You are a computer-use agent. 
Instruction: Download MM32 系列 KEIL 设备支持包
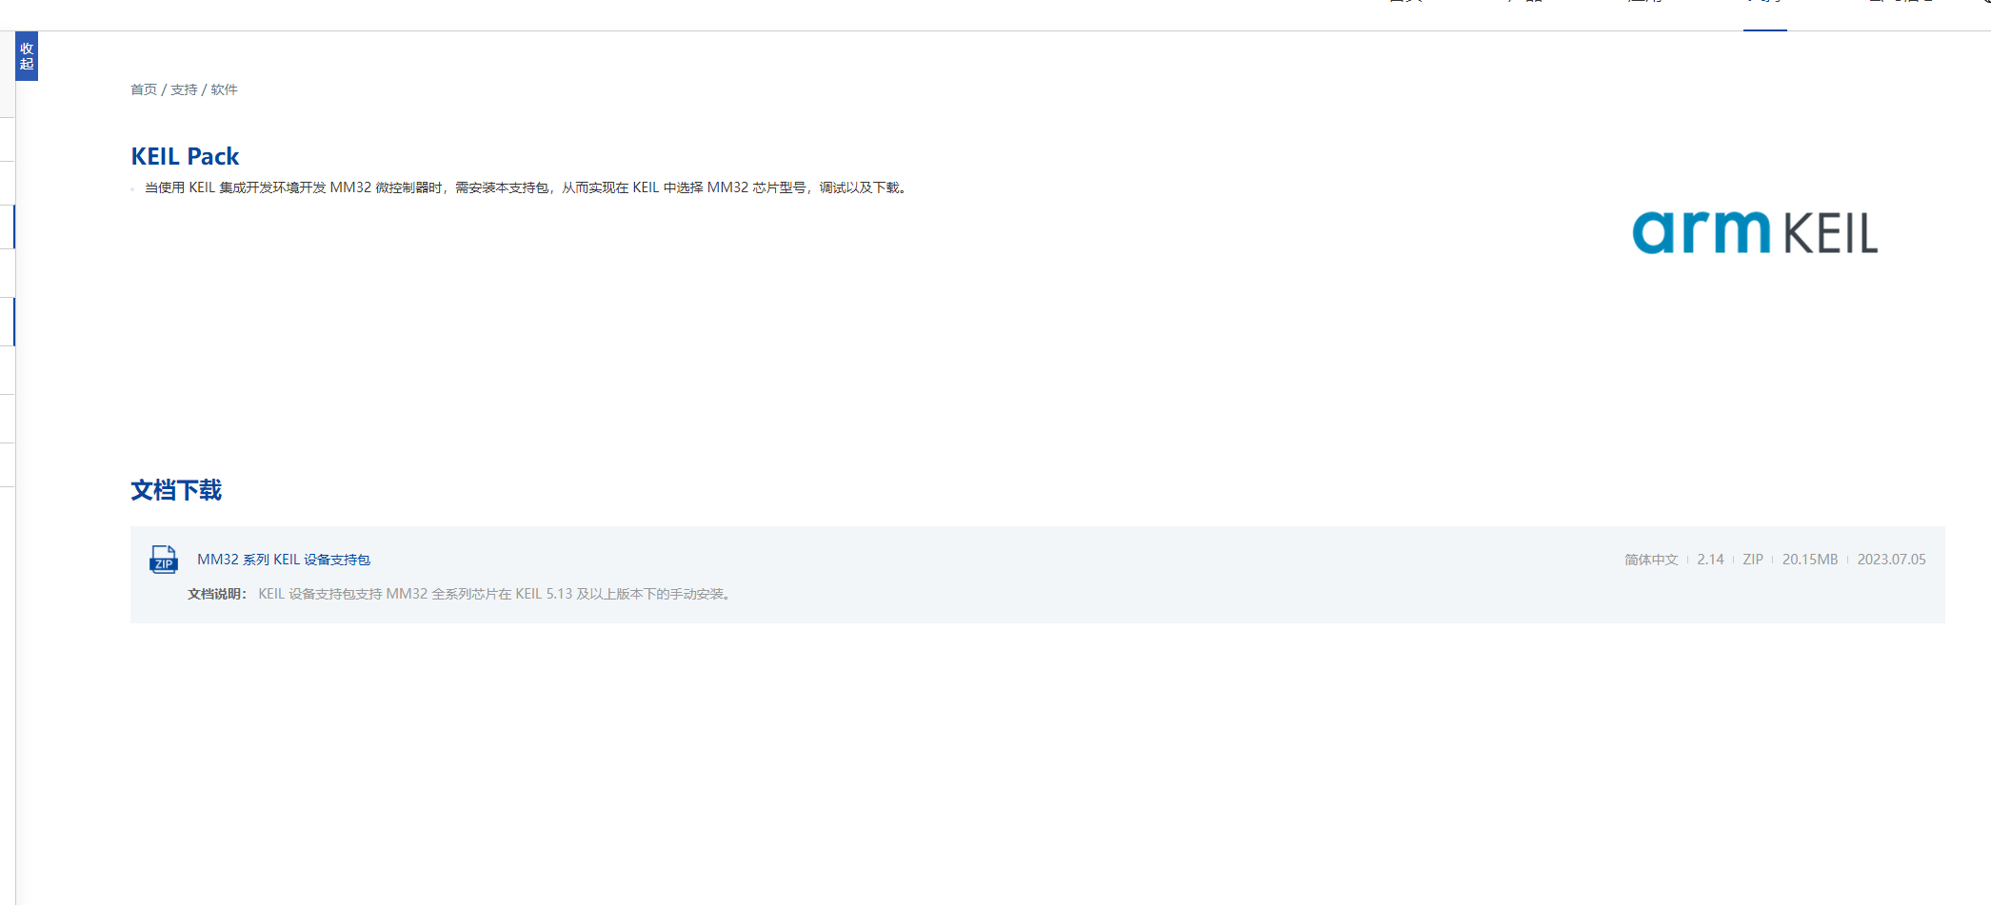pyautogui.click(x=284, y=560)
